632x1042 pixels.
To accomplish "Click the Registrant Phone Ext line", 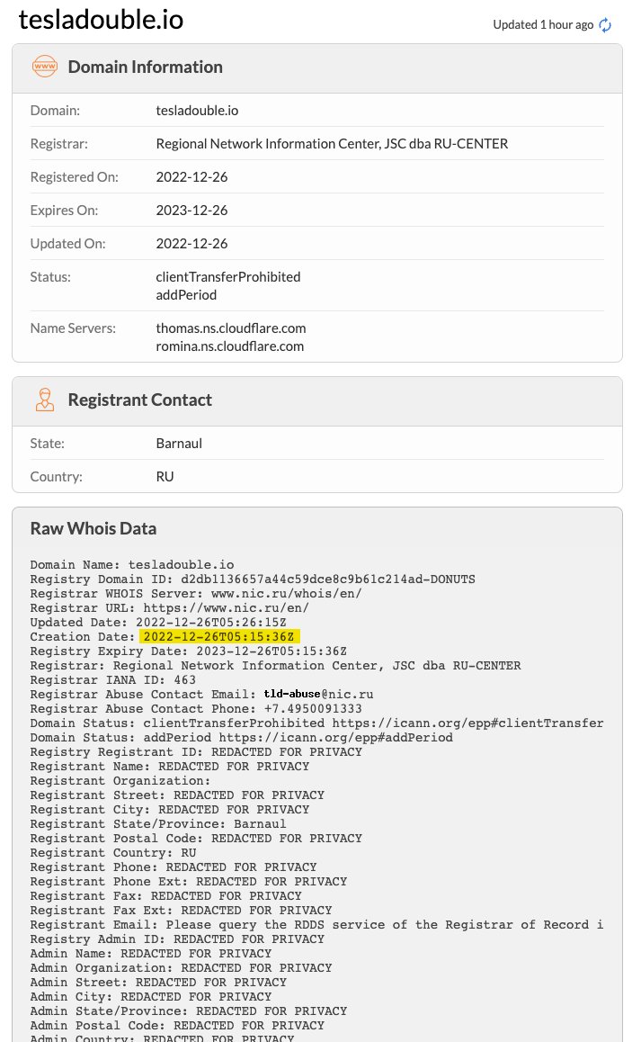I will tap(189, 881).
